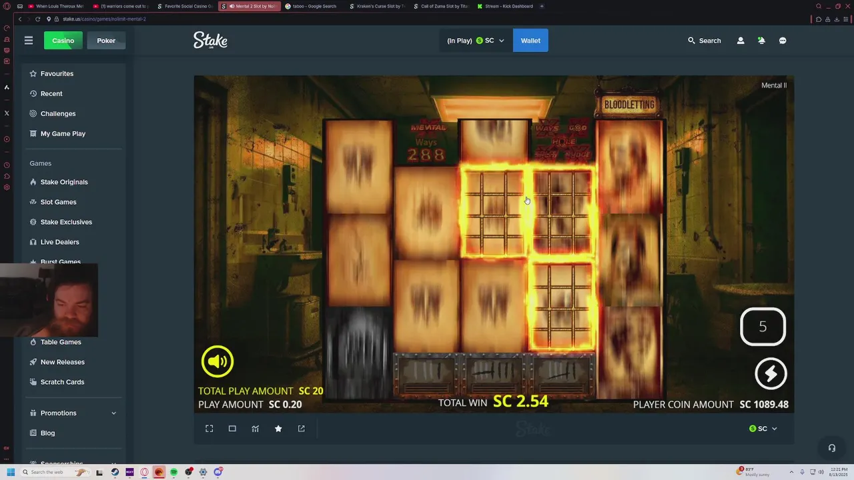Switch to Call of Zuma Slot tab
The image size is (854, 480).
[x=442, y=6]
